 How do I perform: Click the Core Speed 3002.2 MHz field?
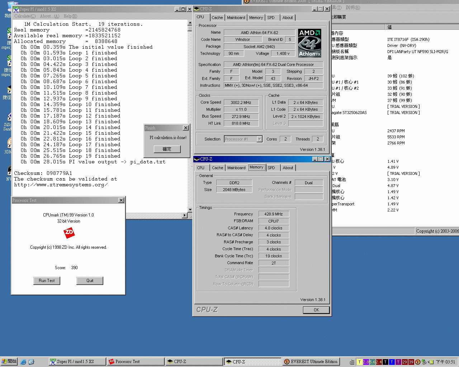(241, 103)
